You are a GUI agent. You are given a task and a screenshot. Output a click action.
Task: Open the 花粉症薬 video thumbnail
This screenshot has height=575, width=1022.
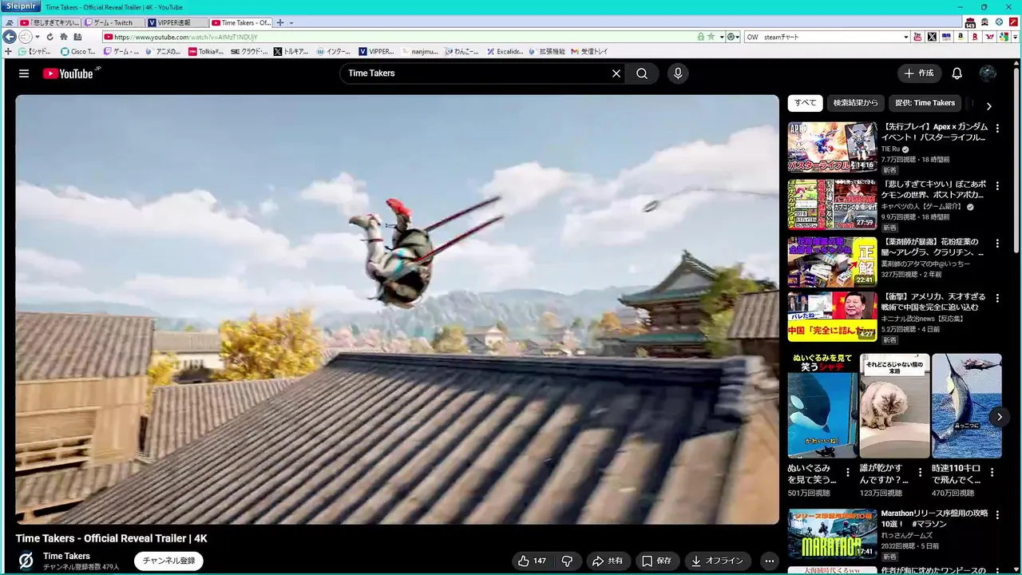coord(832,262)
